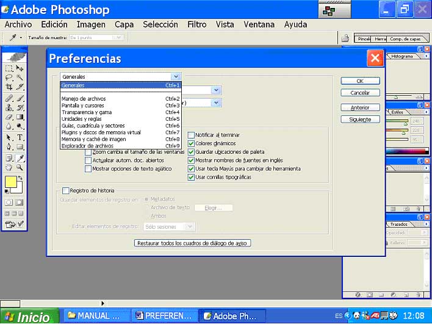The width and height of the screenshot is (432, 324).
Task: Swap foreground and background colors
Action: 20,178
